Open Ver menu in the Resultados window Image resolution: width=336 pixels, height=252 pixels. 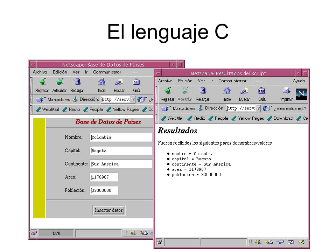click(x=201, y=81)
